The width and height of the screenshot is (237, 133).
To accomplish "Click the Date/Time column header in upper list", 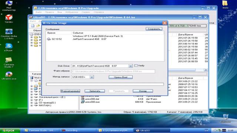I will [x=185, y=34].
